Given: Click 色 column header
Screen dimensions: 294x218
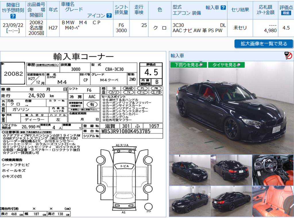Looking at the screenshot, I should [160, 10].
